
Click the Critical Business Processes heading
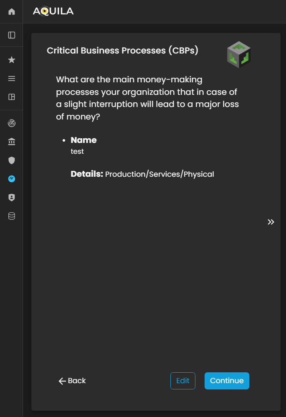click(x=122, y=51)
